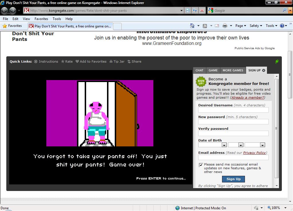Open the Privacy Policy link
The image size is (293, 211).
pyautogui.click(x=255, y=153)
